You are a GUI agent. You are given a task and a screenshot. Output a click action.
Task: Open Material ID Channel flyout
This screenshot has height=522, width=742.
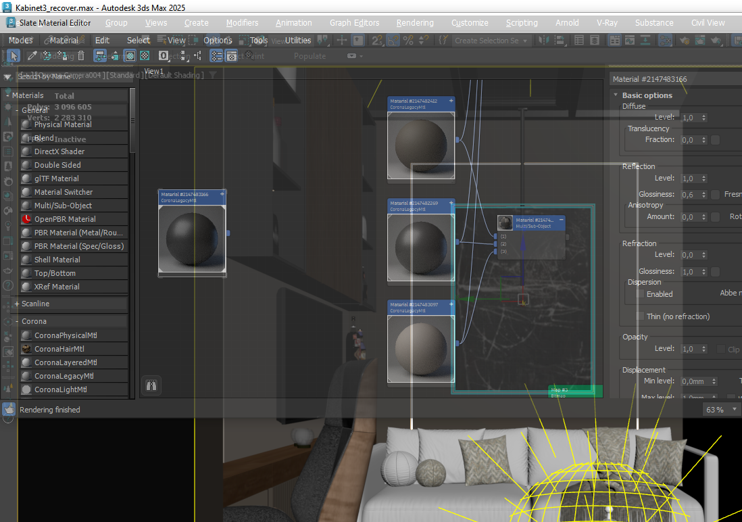point(164,56)
